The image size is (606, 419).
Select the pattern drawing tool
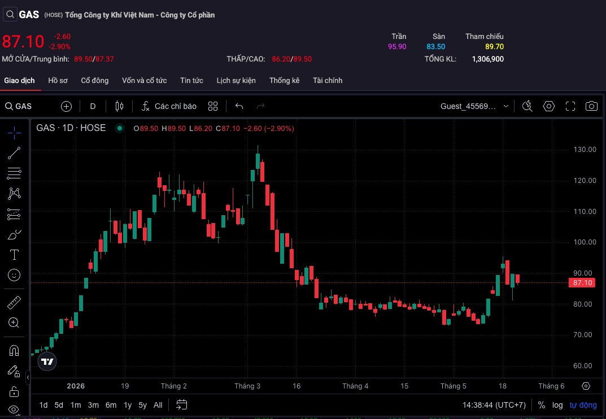pyautogui.click(x=14, y=193)
